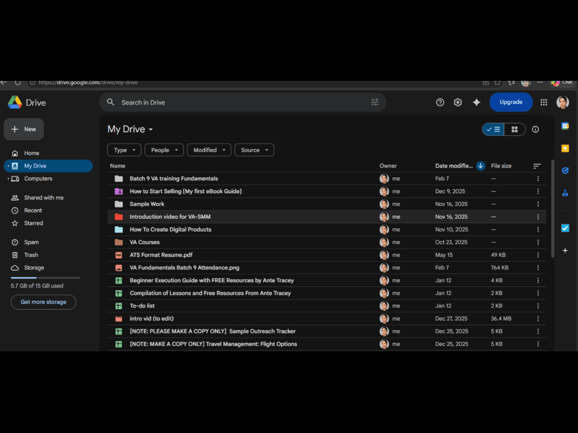Click the storage usage progress bar
578x433 pixels.
(x=45, y=278)
